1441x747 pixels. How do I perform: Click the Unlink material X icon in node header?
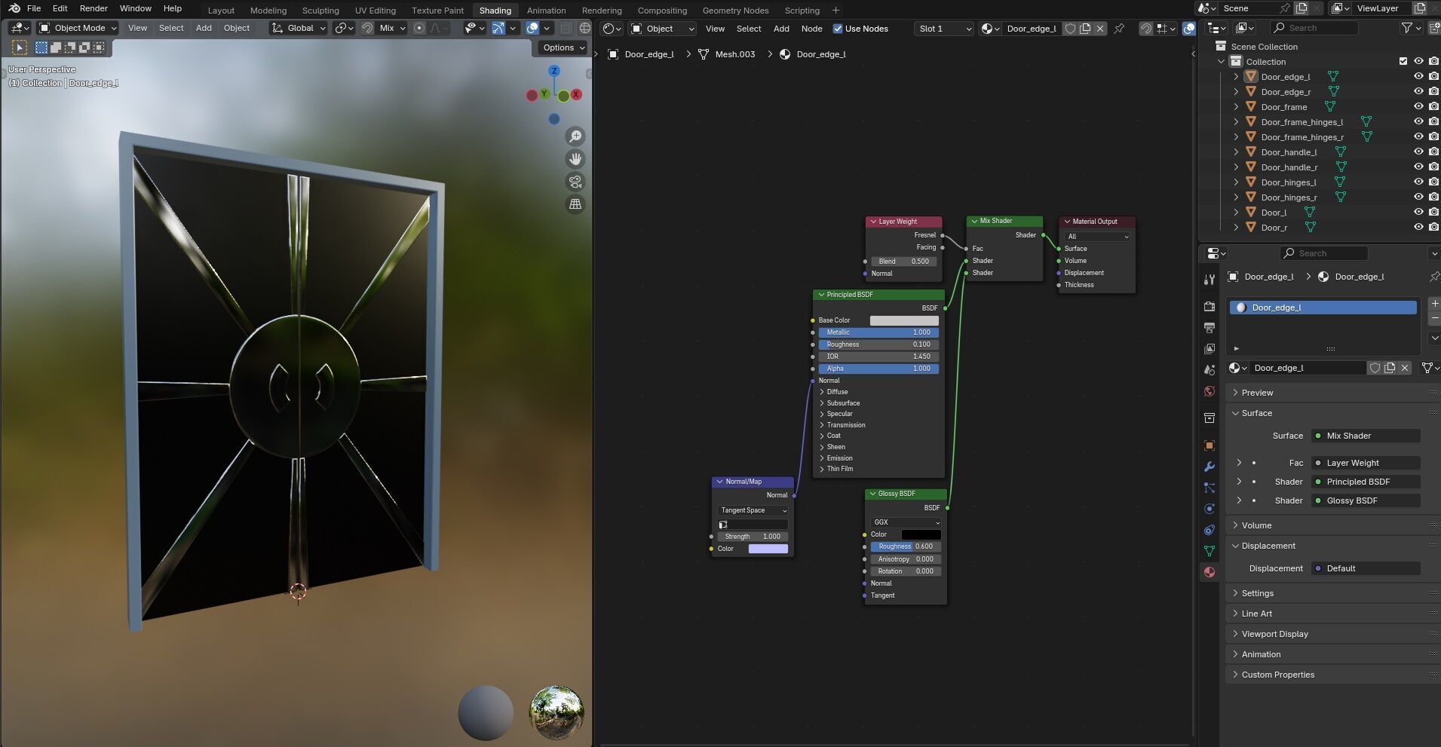pos(1100,29)
